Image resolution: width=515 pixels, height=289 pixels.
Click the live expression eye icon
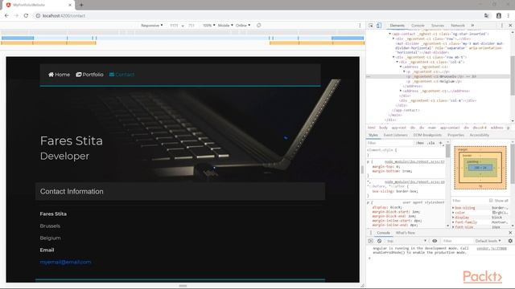click(435, 241)
